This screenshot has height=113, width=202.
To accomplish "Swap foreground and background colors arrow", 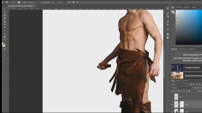I will pyautogui.click(x=5, y=43).
